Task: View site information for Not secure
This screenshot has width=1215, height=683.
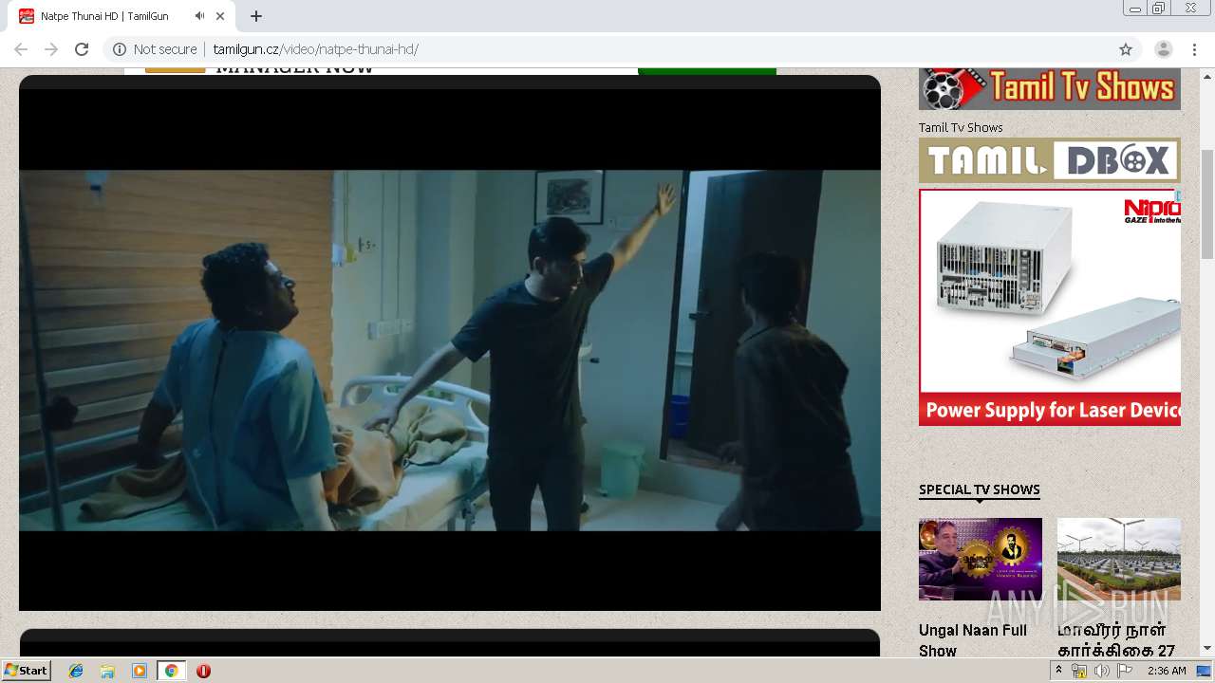Action: [156, 49]
